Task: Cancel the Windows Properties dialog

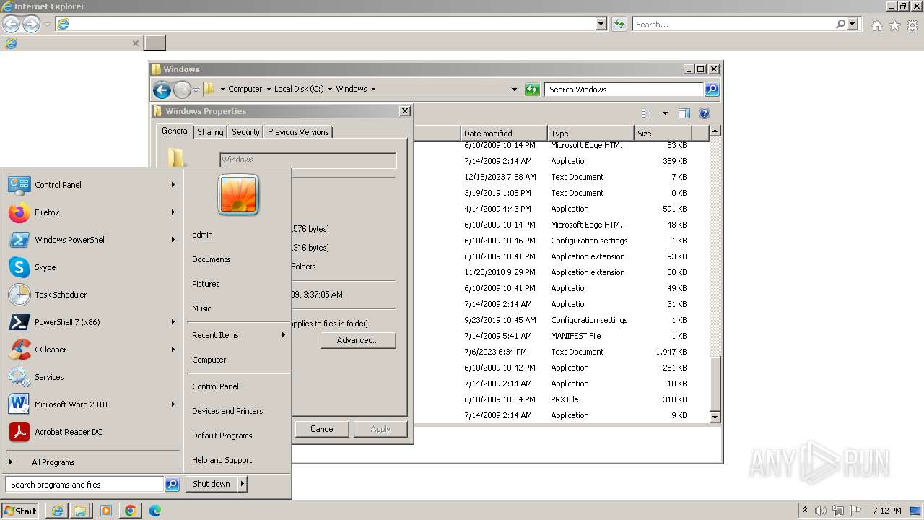Action: click(x=322, y=429)
